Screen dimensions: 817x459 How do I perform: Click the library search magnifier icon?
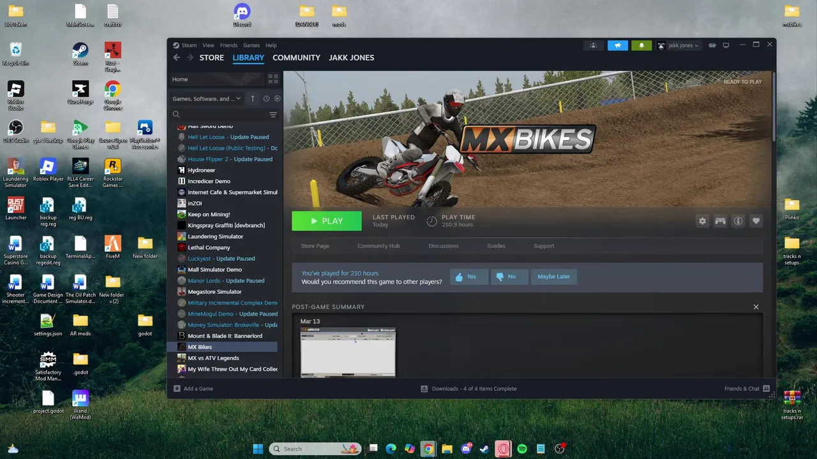[x=176, y=115]
